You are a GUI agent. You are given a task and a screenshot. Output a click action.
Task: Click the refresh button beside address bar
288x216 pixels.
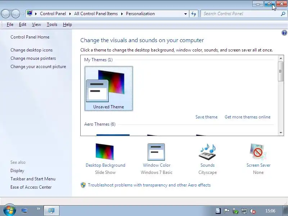pyautogui.click(x=194, y=14)
